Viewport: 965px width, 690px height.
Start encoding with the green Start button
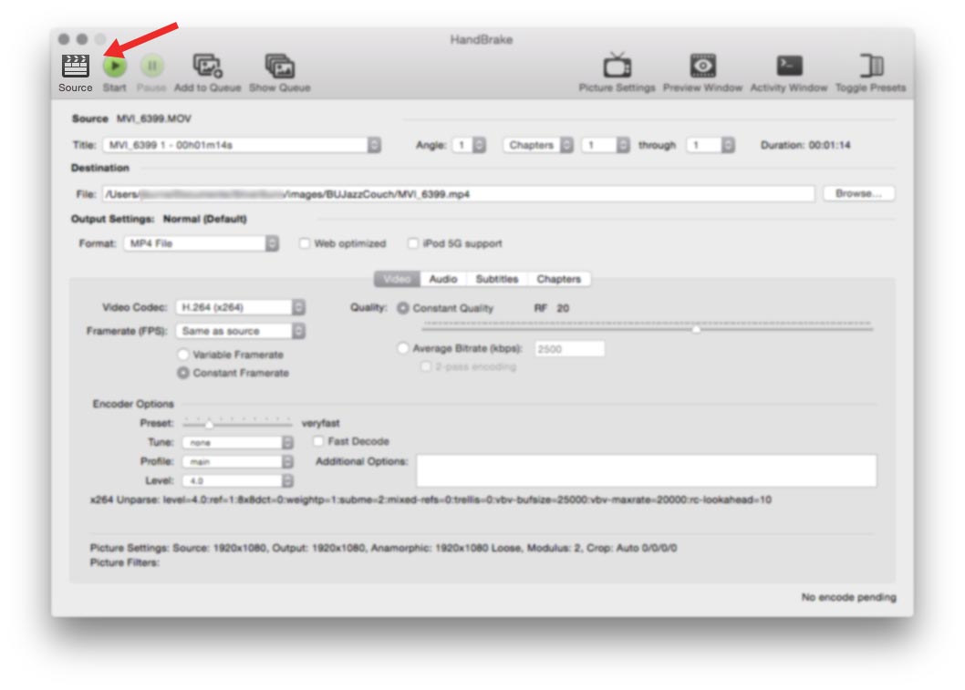click(115, 66)
